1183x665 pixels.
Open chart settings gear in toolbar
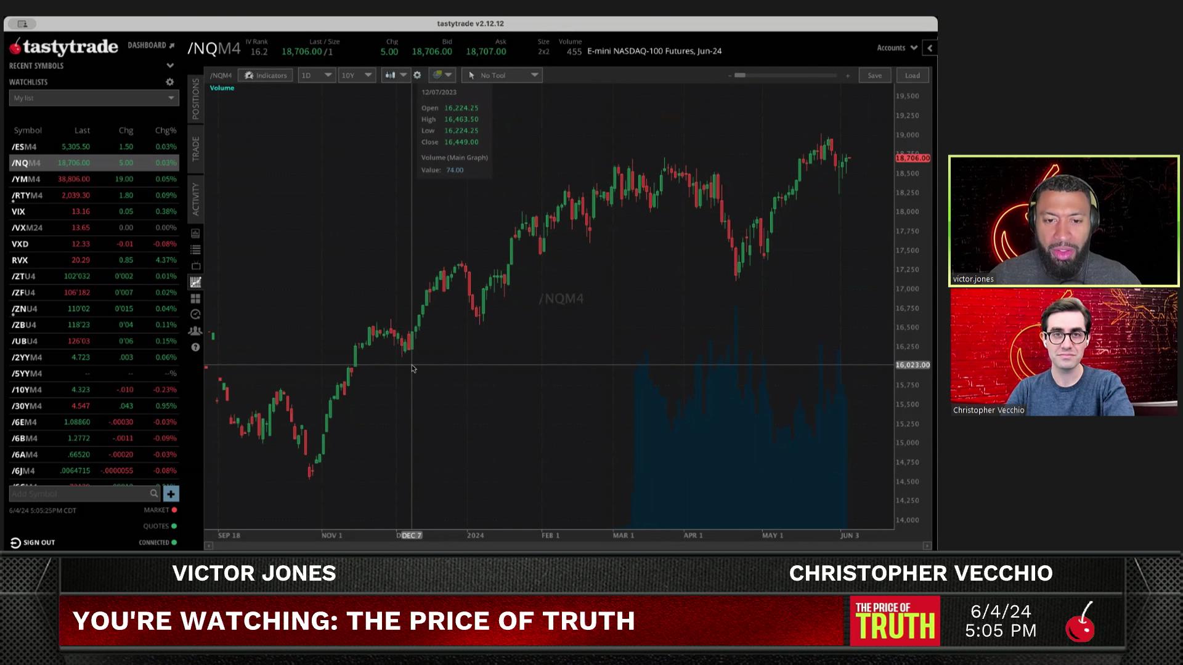point(417,75)
